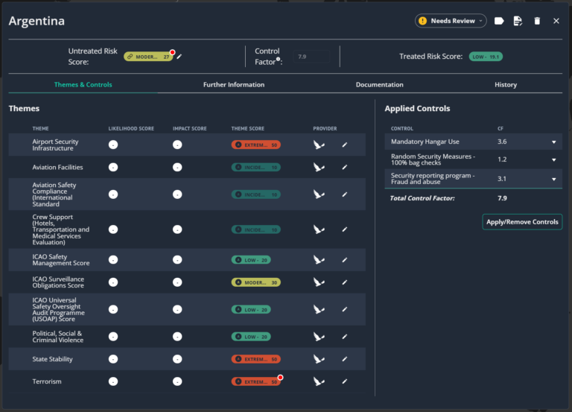This screenshot has height=412, width=572.
Task: Toggle likelihood circle for ICAO Safety Management Score
Action: pyautogui.click(x=113, y=260)
